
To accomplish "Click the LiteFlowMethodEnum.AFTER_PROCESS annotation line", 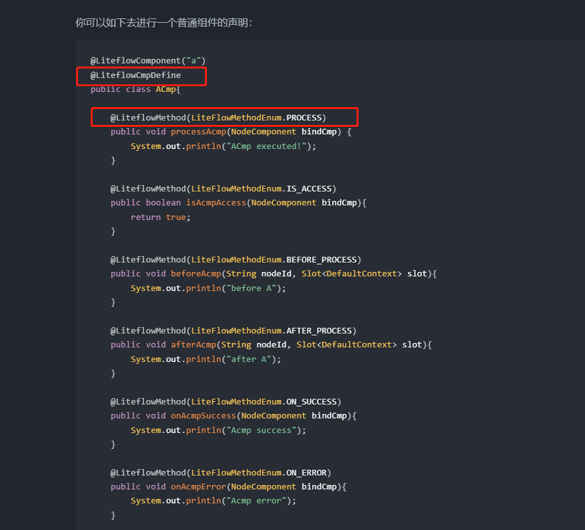I will (x=233, y=330).
